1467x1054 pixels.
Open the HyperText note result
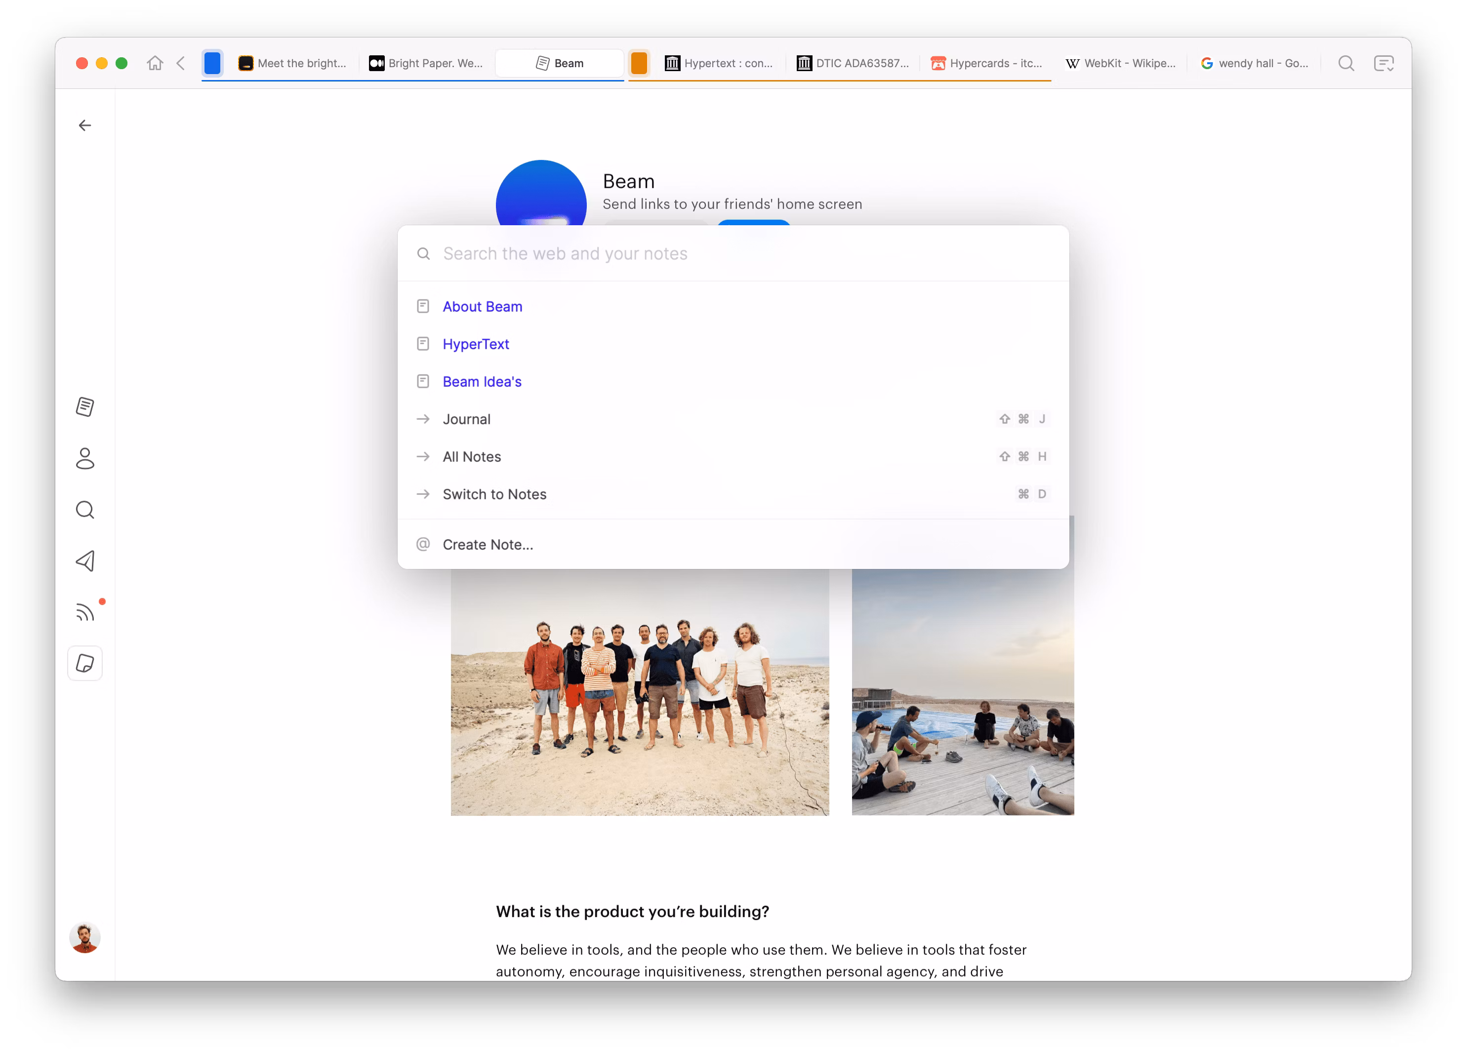pyautogui.click(x=475, y=344)
